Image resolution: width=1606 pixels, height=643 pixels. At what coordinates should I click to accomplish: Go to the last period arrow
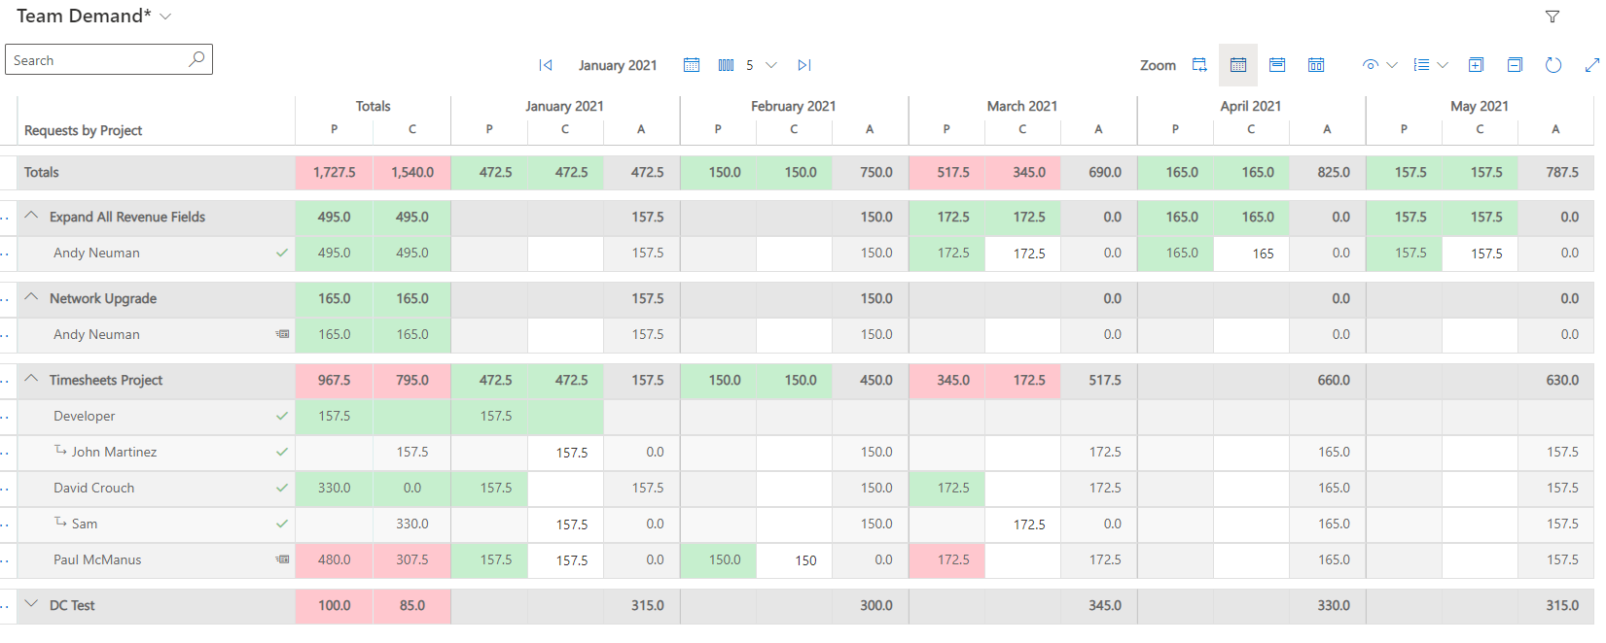tap(803, 65)
